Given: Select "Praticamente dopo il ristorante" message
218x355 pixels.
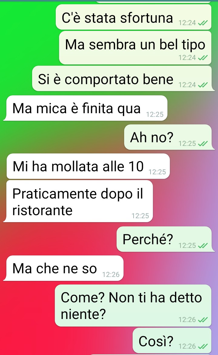Looking at the screenshot, I should (78, 201).
